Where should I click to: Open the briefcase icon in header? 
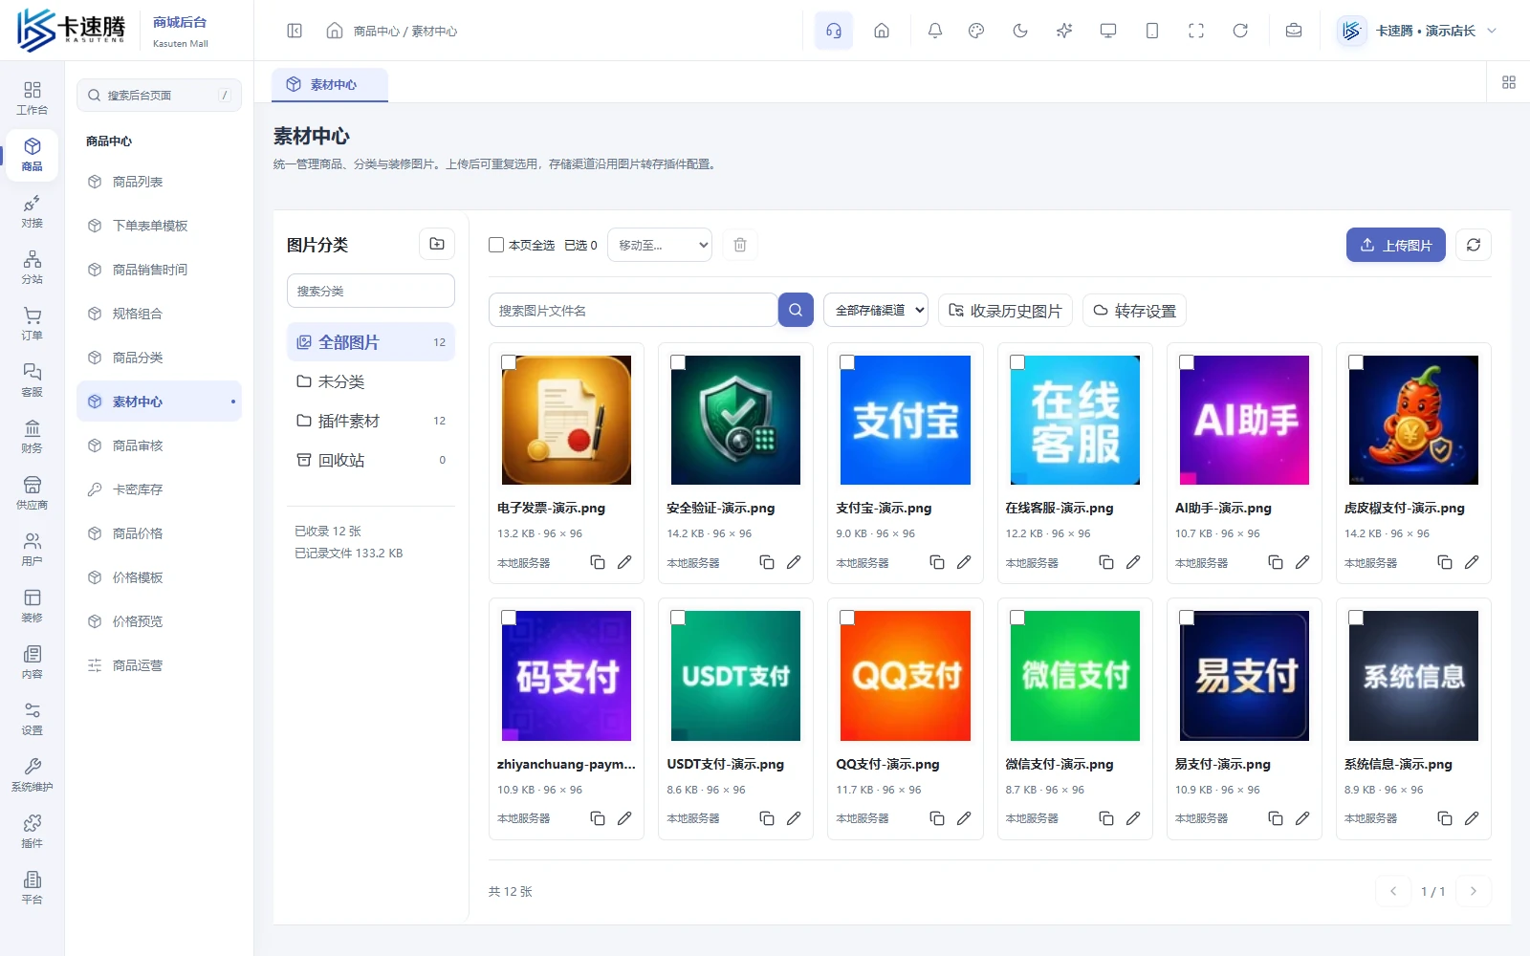tap(1294, 31)
